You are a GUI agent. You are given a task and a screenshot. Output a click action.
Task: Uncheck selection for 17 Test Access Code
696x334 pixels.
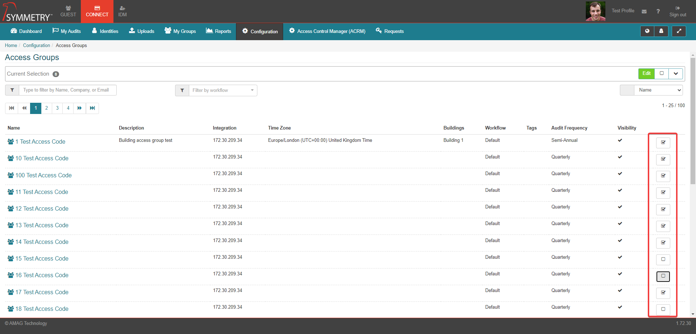663,293
